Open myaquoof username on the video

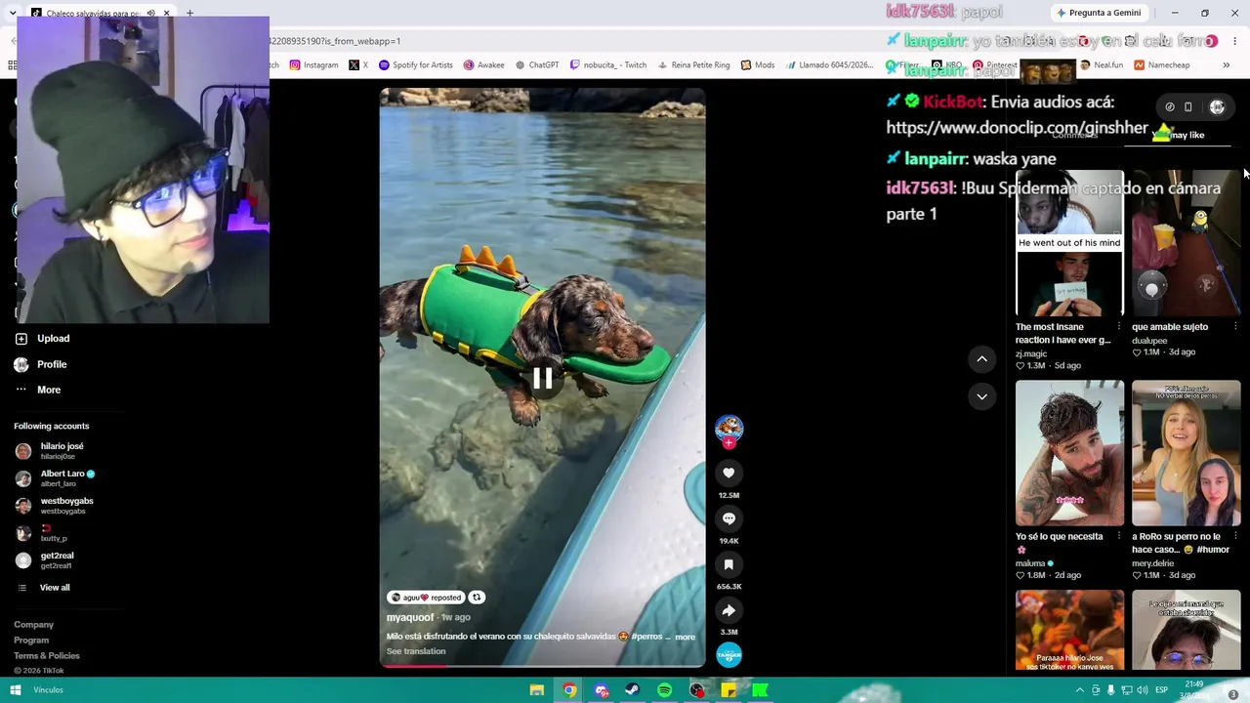(410, 617)
